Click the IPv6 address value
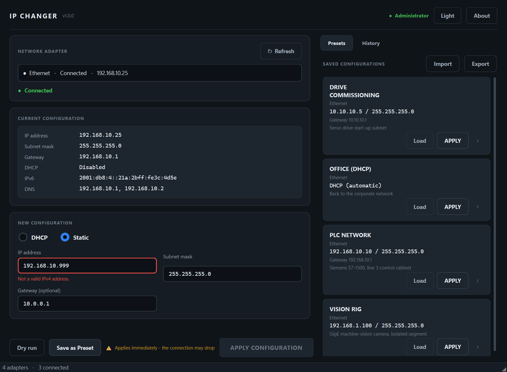This screenshot has width=507, height=372. (128, 178)
